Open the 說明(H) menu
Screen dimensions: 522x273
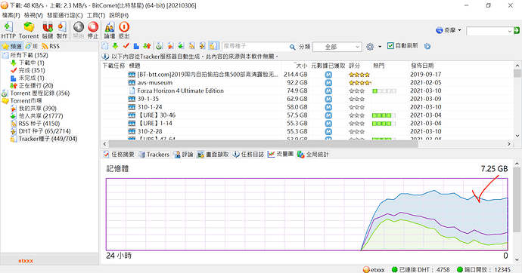point(119,15)
